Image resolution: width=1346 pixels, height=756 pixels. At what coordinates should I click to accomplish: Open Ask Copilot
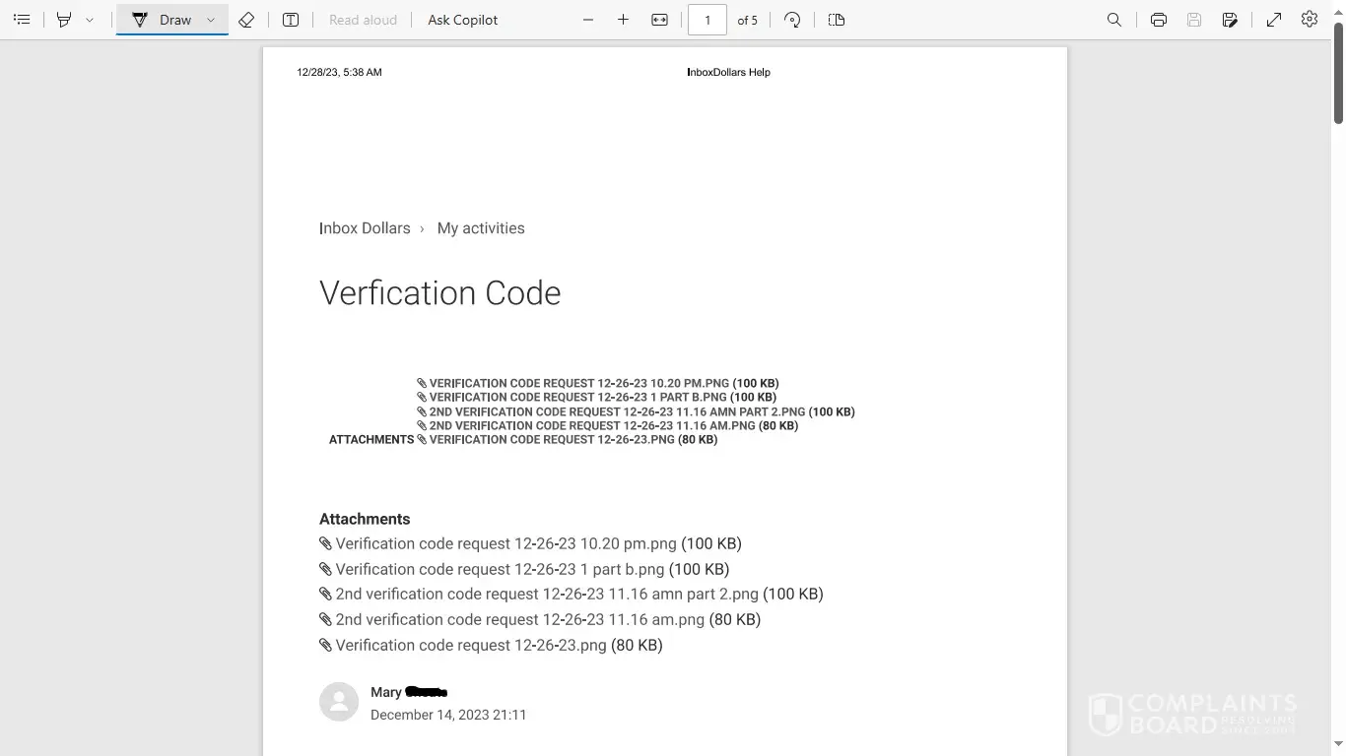pyautogui.click(x=463, y=20)
